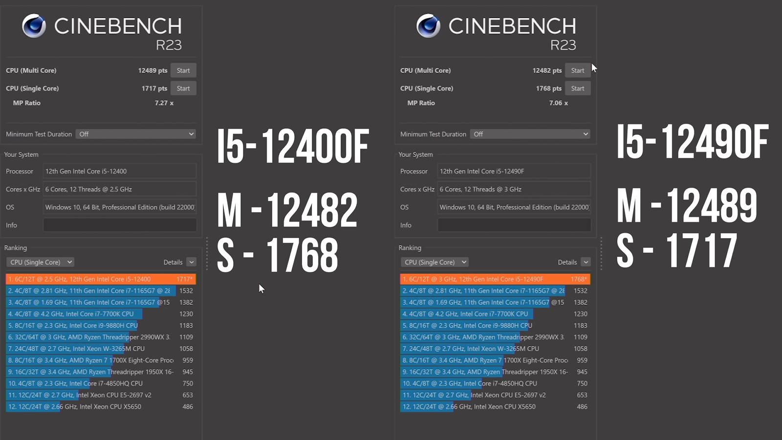Select Ryzen 7 1700X row in left ranking
This screenshot has height=440, width=782.
pyautogui.click(x=101, y=360)
